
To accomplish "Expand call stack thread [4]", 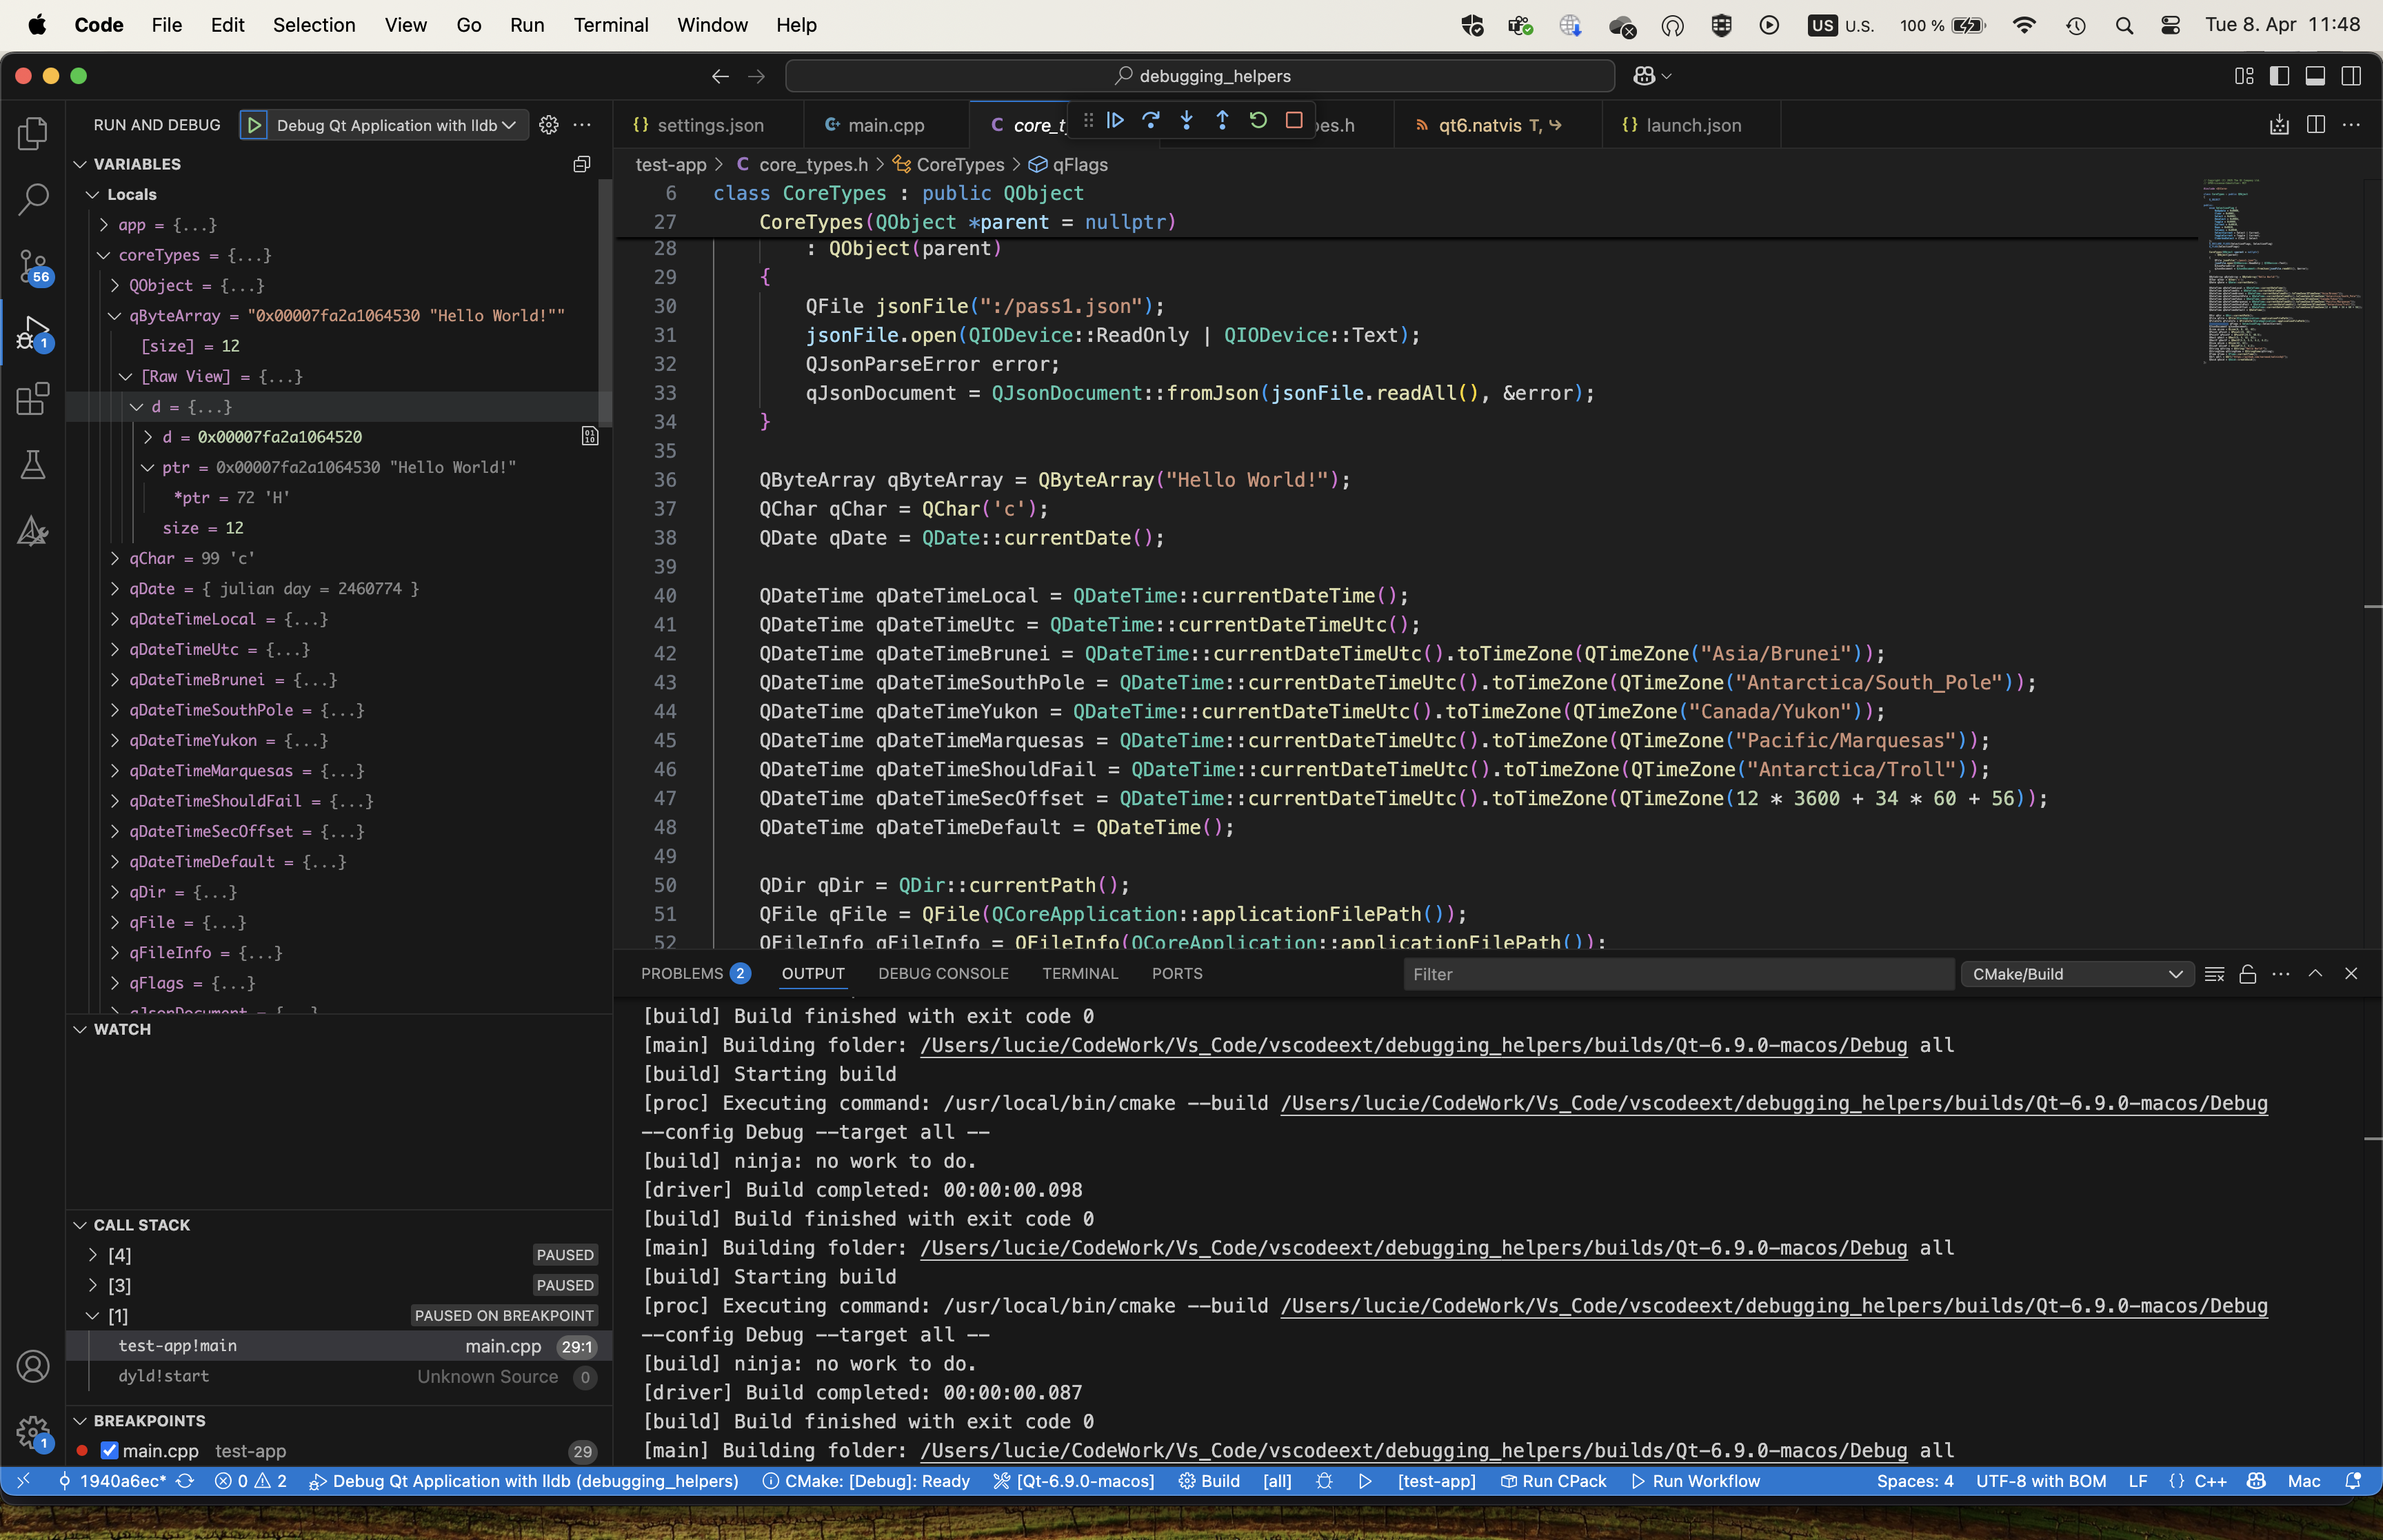I will point(93,1255).
